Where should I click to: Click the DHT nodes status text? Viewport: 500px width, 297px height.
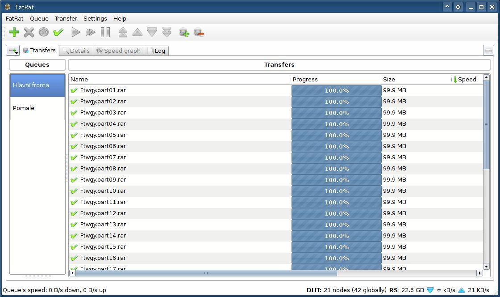[346, 290]
